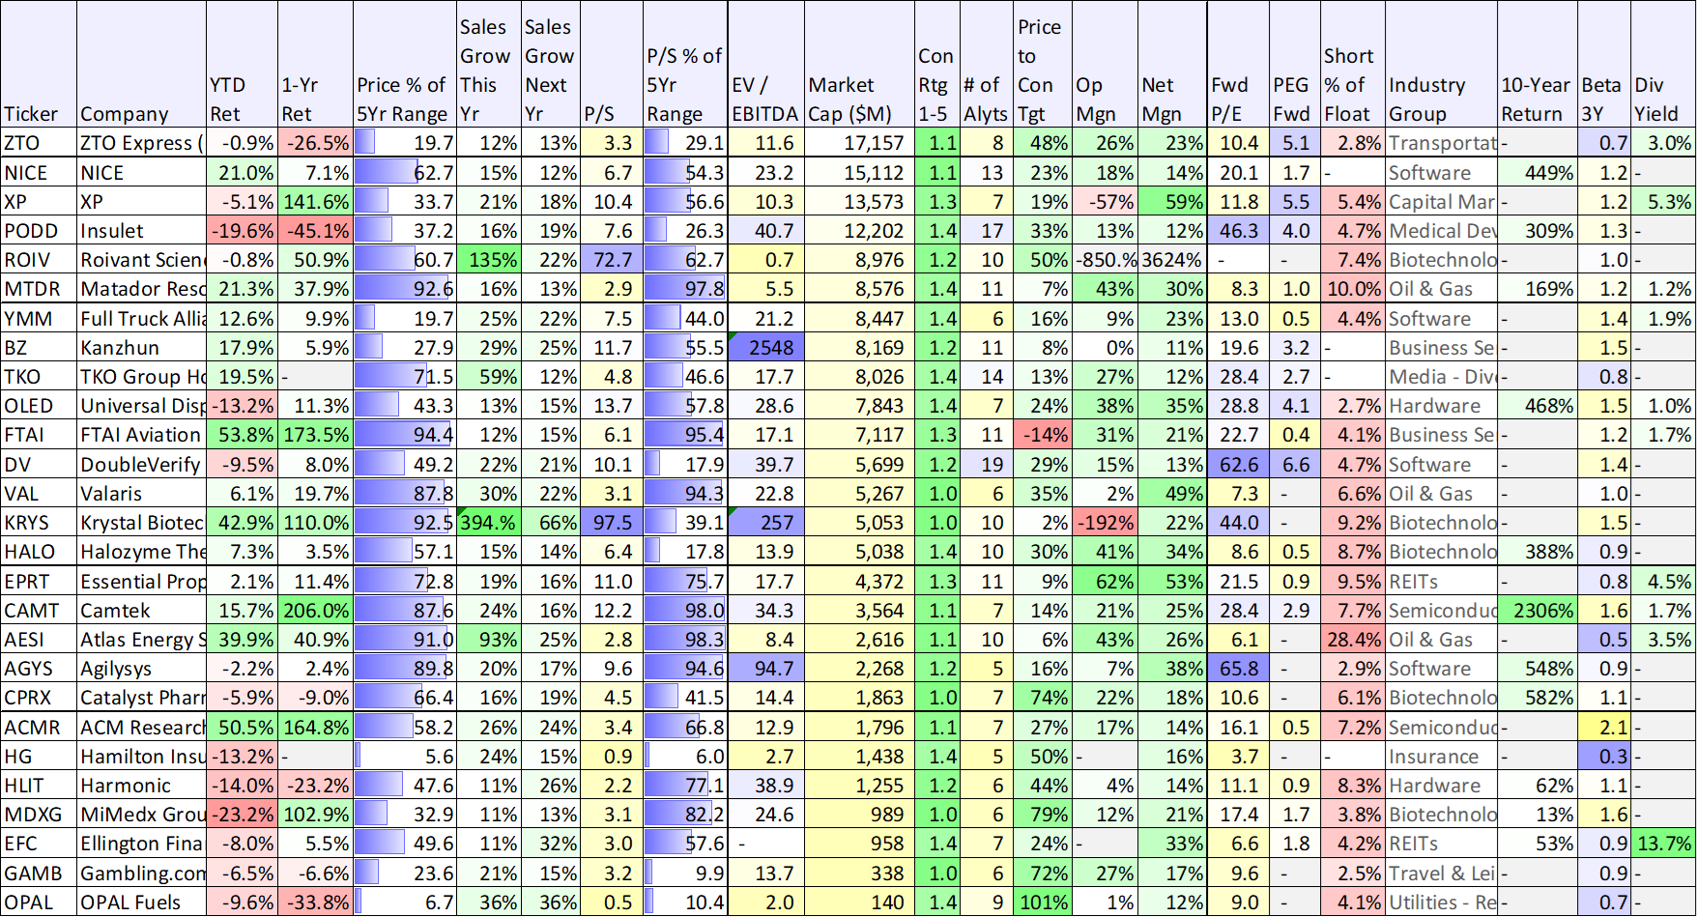Click the "Sales Grow Next Yr" header
This screenshot has height=917, width=1697.
pos(551,65)
